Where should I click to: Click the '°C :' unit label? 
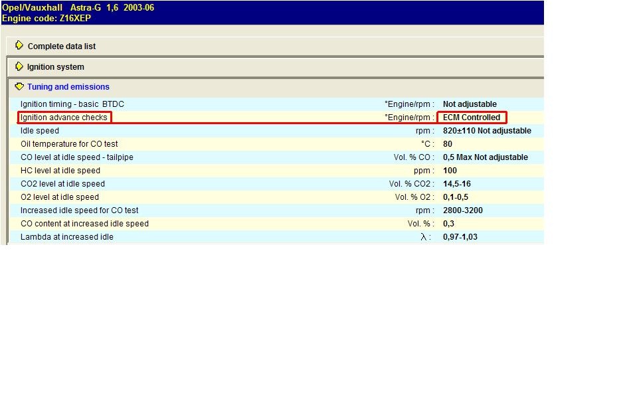[x=427, y=144]
